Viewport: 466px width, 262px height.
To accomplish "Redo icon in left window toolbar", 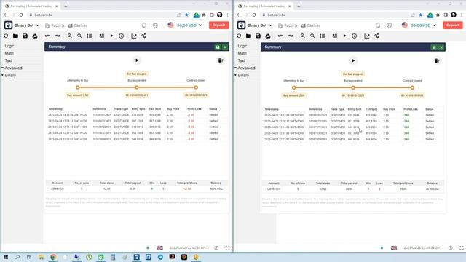I will [58, 36].
